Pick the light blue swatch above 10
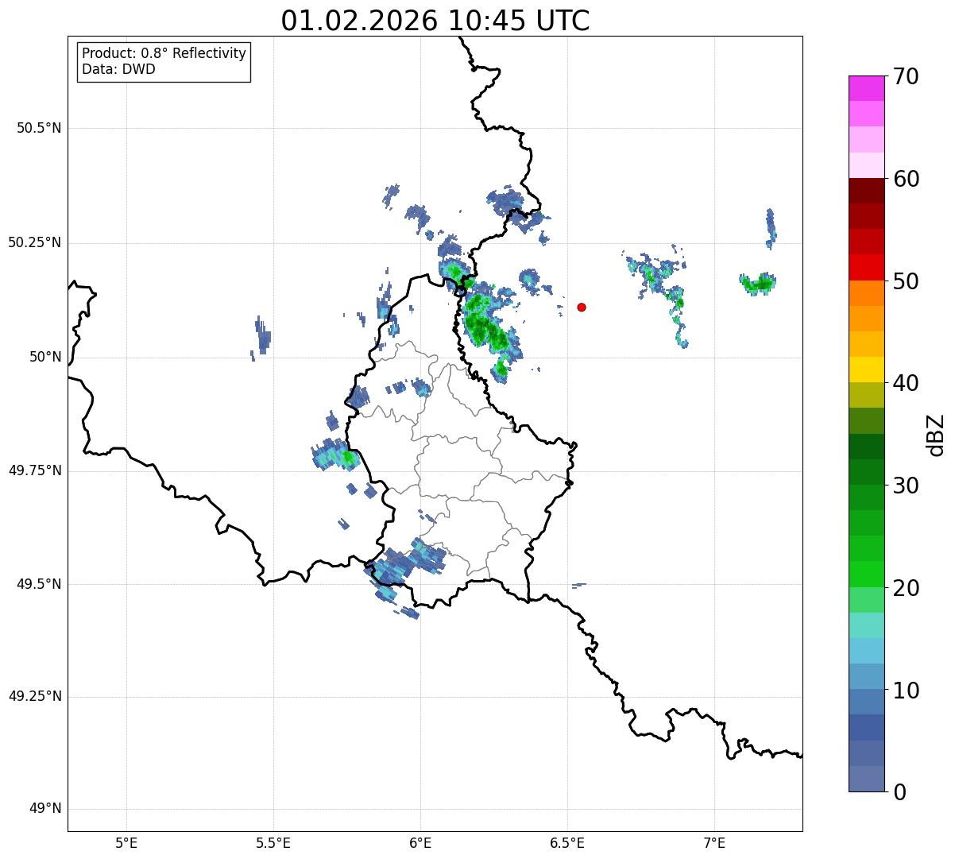The height and width of the screenshot is (859, 955). point(866,676)
